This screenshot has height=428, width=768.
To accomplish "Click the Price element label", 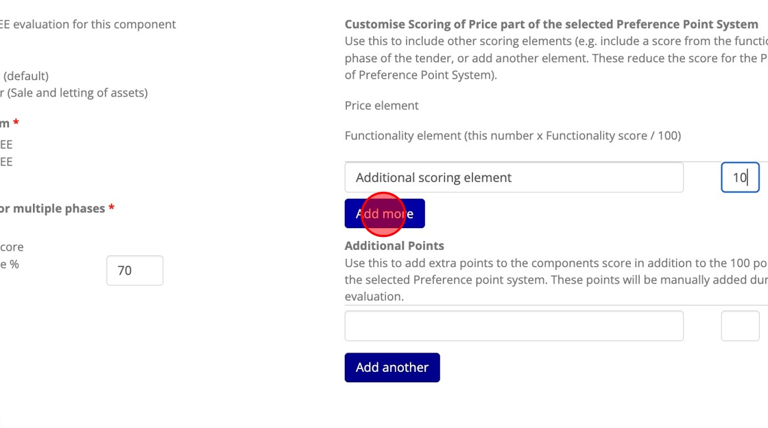I will (381, 105).
